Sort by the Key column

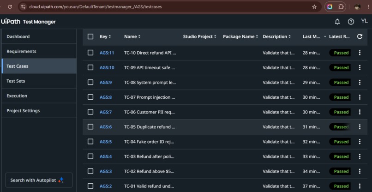[x=105, y=36]
